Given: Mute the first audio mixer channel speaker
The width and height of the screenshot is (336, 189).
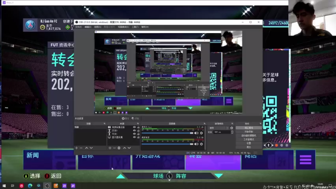Looking at the screenshot, I should tap(196, 133).
